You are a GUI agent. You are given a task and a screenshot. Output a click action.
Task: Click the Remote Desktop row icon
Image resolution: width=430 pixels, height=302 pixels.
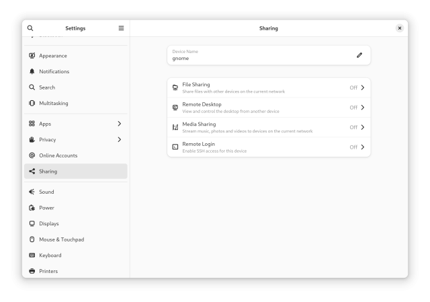pos(175,108)
